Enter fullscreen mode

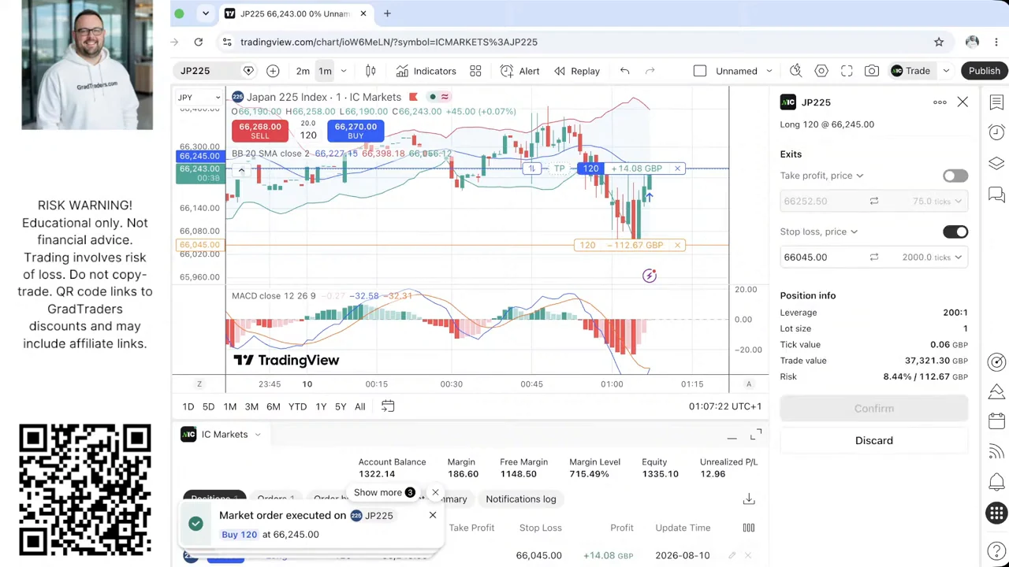[x=847, y=71]
